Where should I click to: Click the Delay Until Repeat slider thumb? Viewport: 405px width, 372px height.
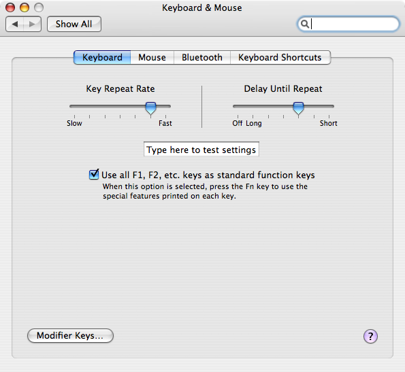298,108
